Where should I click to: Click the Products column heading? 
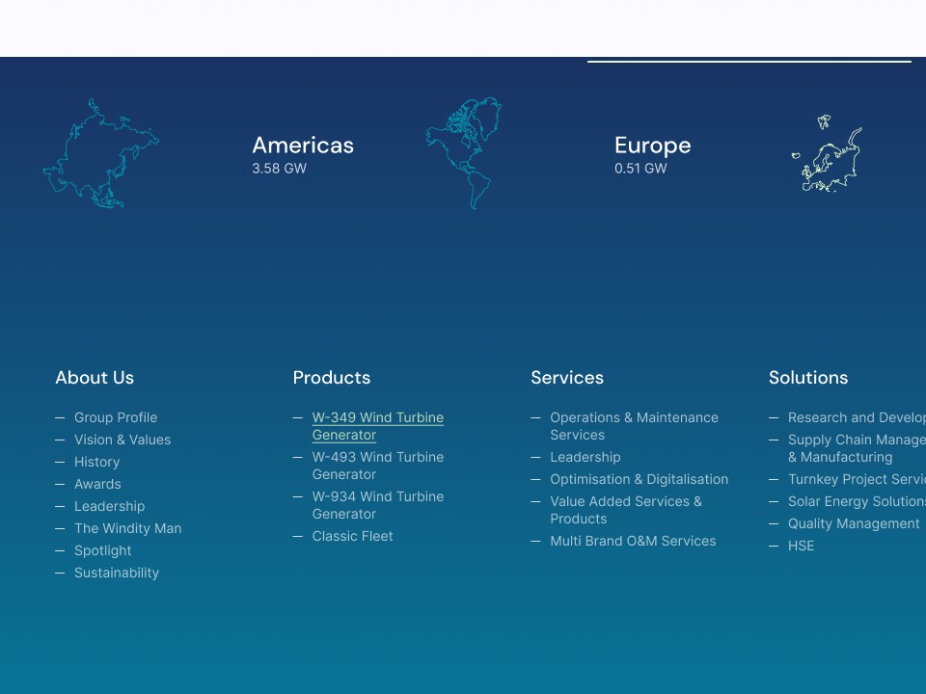tap(331, 377)
